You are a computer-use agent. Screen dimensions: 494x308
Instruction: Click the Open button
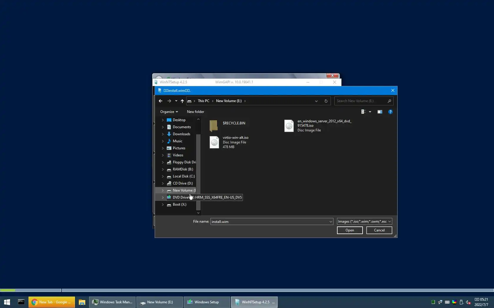coord(350,230)
